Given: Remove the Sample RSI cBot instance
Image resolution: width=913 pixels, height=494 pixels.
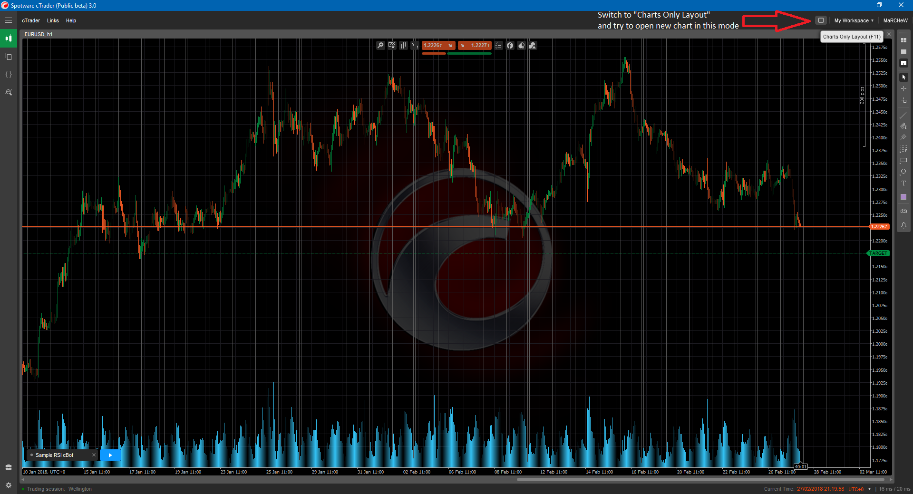Looking at the screenshot, I should (x=94, y=455).
